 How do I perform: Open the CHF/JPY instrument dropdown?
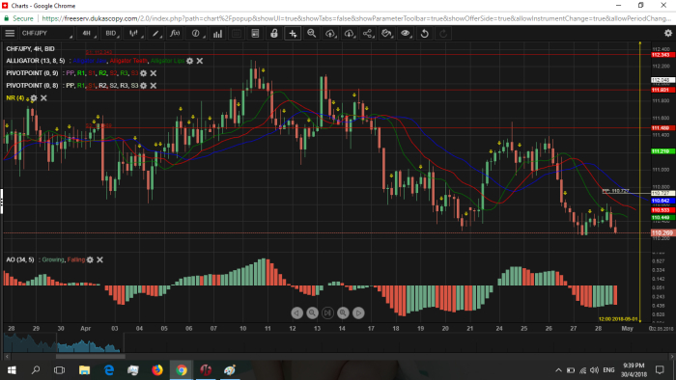pos(47,33)
